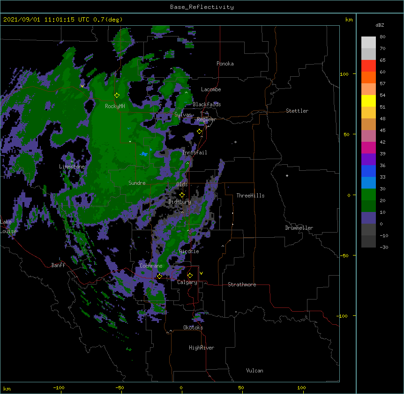Click the Didsbury label
The width and height of the screenshot is (404, 394).
pyautogui.click(x=180, y=202)
